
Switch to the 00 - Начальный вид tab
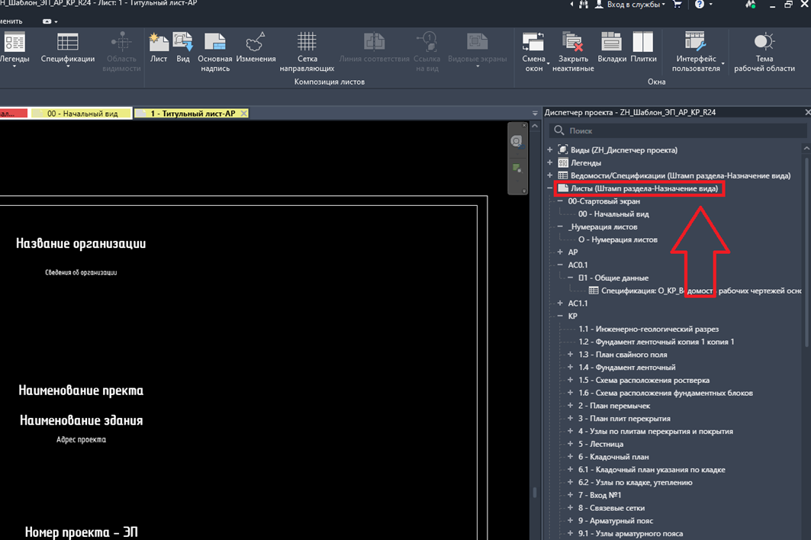click(81, 114)
